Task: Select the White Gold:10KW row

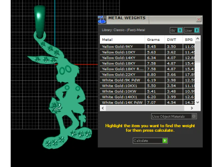Action: pyautogui.click(x=147, y=91)
